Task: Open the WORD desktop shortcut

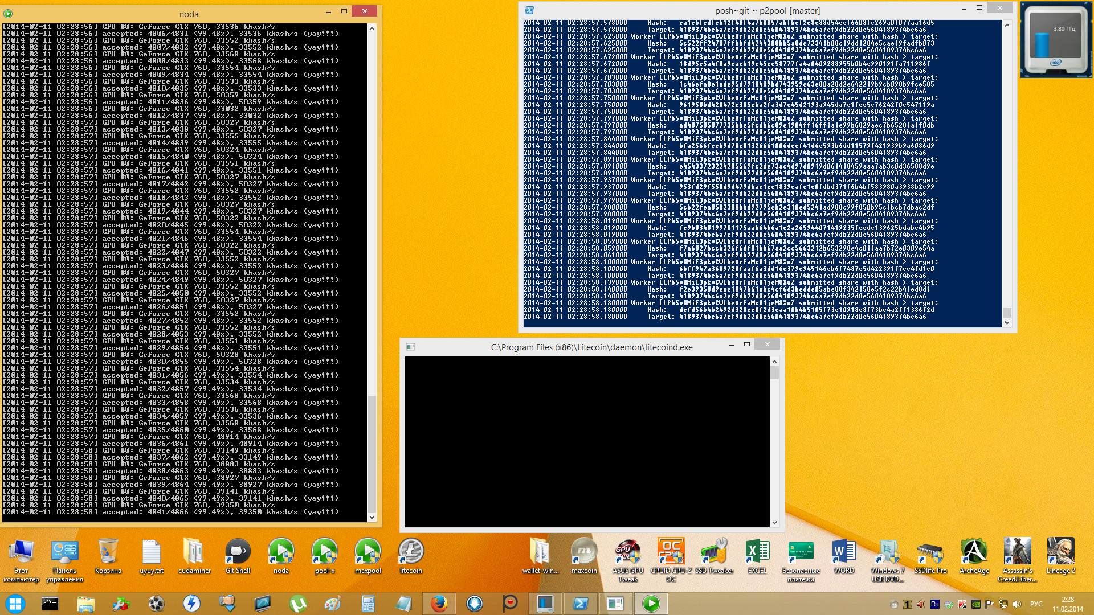Action: point(844,557)
